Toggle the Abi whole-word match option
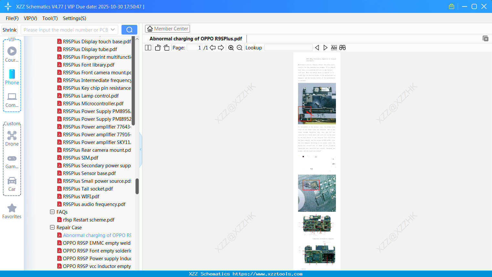This screenshot has width=492, height=277. [x=334, y=48]
